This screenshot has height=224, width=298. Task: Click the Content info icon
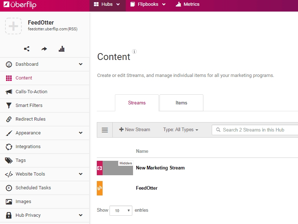(x=134, y=52)
